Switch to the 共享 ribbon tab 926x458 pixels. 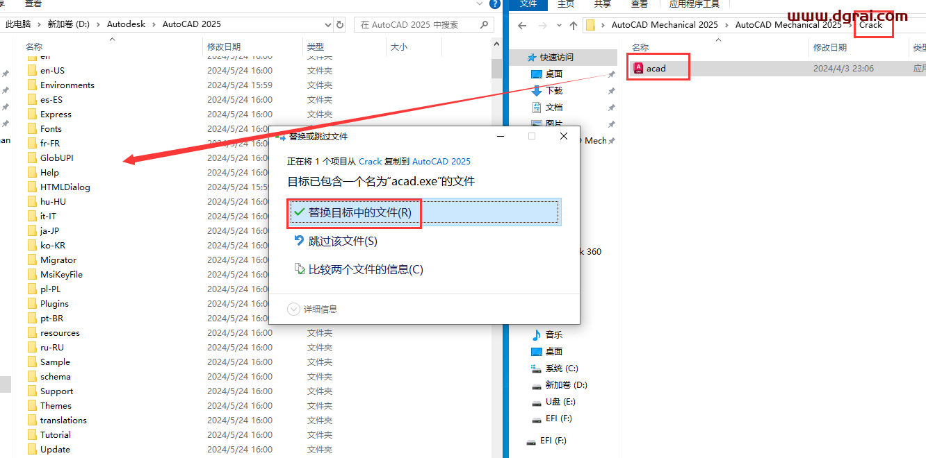[x=602, y=4]
